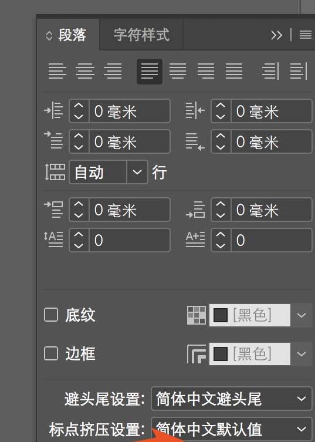Image resolution: width=315 pixels, height=442 pixels.
Task: Increase left indent with the up arrow
Action: (x=79, y=106)
